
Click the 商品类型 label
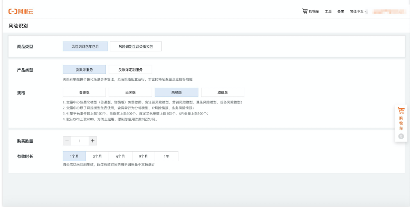click(25, 47)
